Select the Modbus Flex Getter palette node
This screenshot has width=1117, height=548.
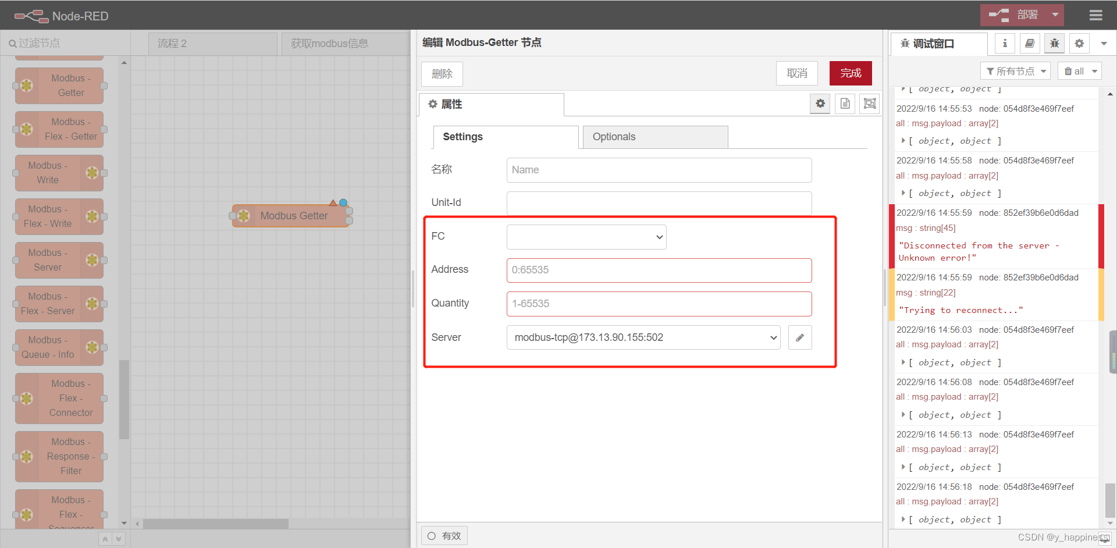tap(59, 129)
